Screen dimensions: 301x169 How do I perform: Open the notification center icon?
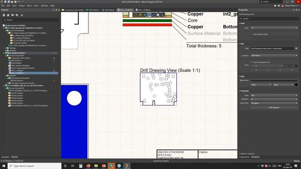click(x=296, y=166)
